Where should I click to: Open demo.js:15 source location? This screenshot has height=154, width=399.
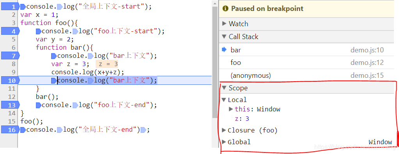367,75
